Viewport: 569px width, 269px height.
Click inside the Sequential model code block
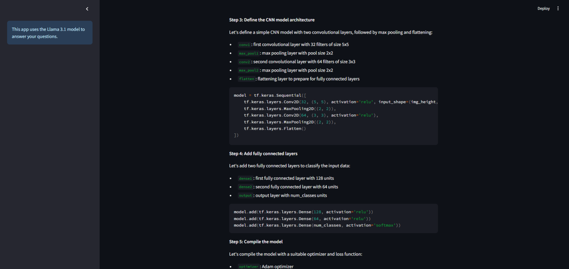click(333, 115)
